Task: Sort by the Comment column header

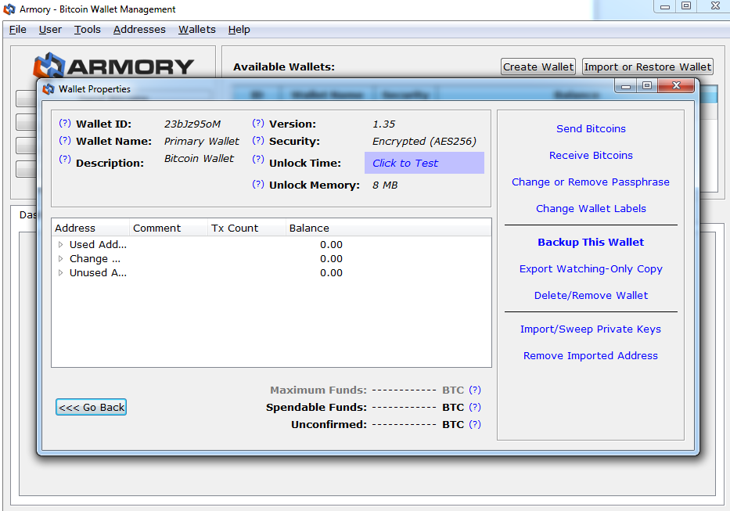Action: pos(168,228)
